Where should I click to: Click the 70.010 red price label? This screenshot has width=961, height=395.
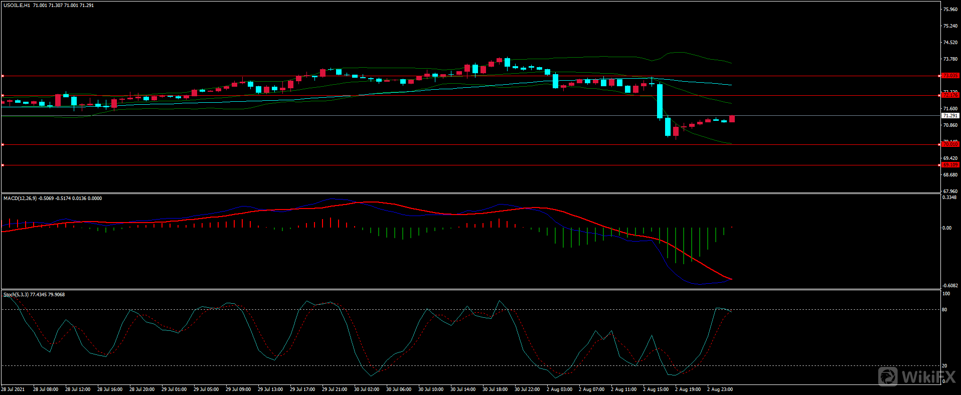click(950, 144)
